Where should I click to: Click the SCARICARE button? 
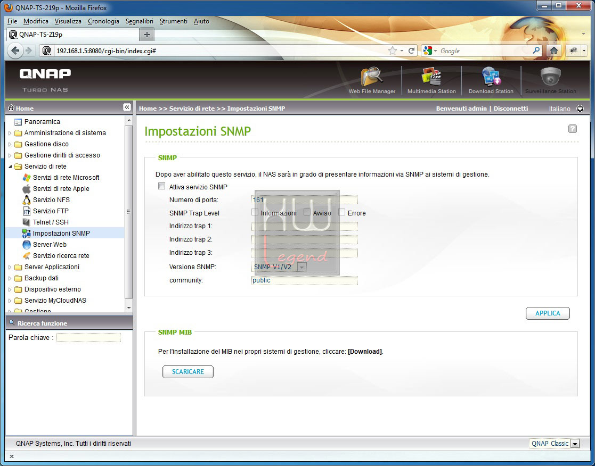point(188,372)
